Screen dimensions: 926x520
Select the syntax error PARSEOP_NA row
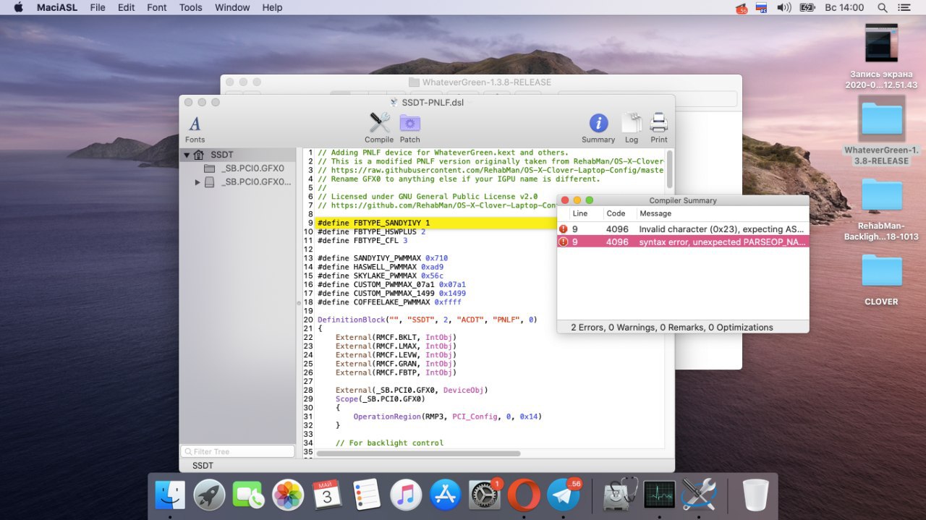pos(683,242)
